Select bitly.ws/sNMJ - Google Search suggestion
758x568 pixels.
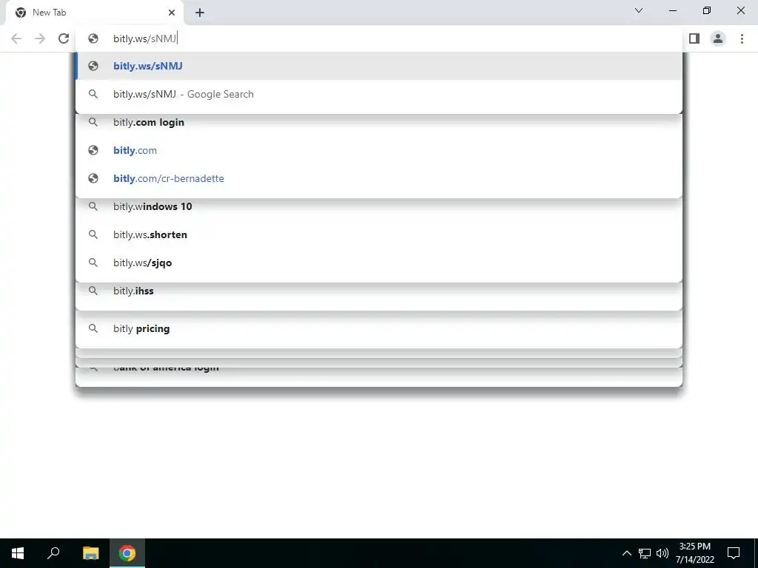(x=379, y=94)
